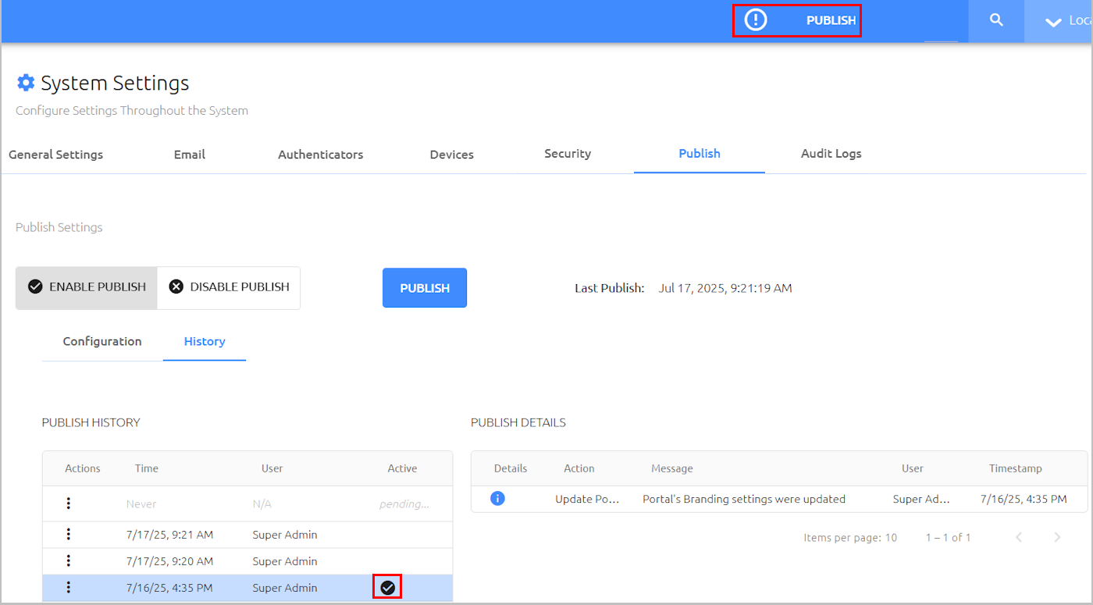
Task: Toggle ENABLE PUBLISH option
Action: click(x=87, y=287)
